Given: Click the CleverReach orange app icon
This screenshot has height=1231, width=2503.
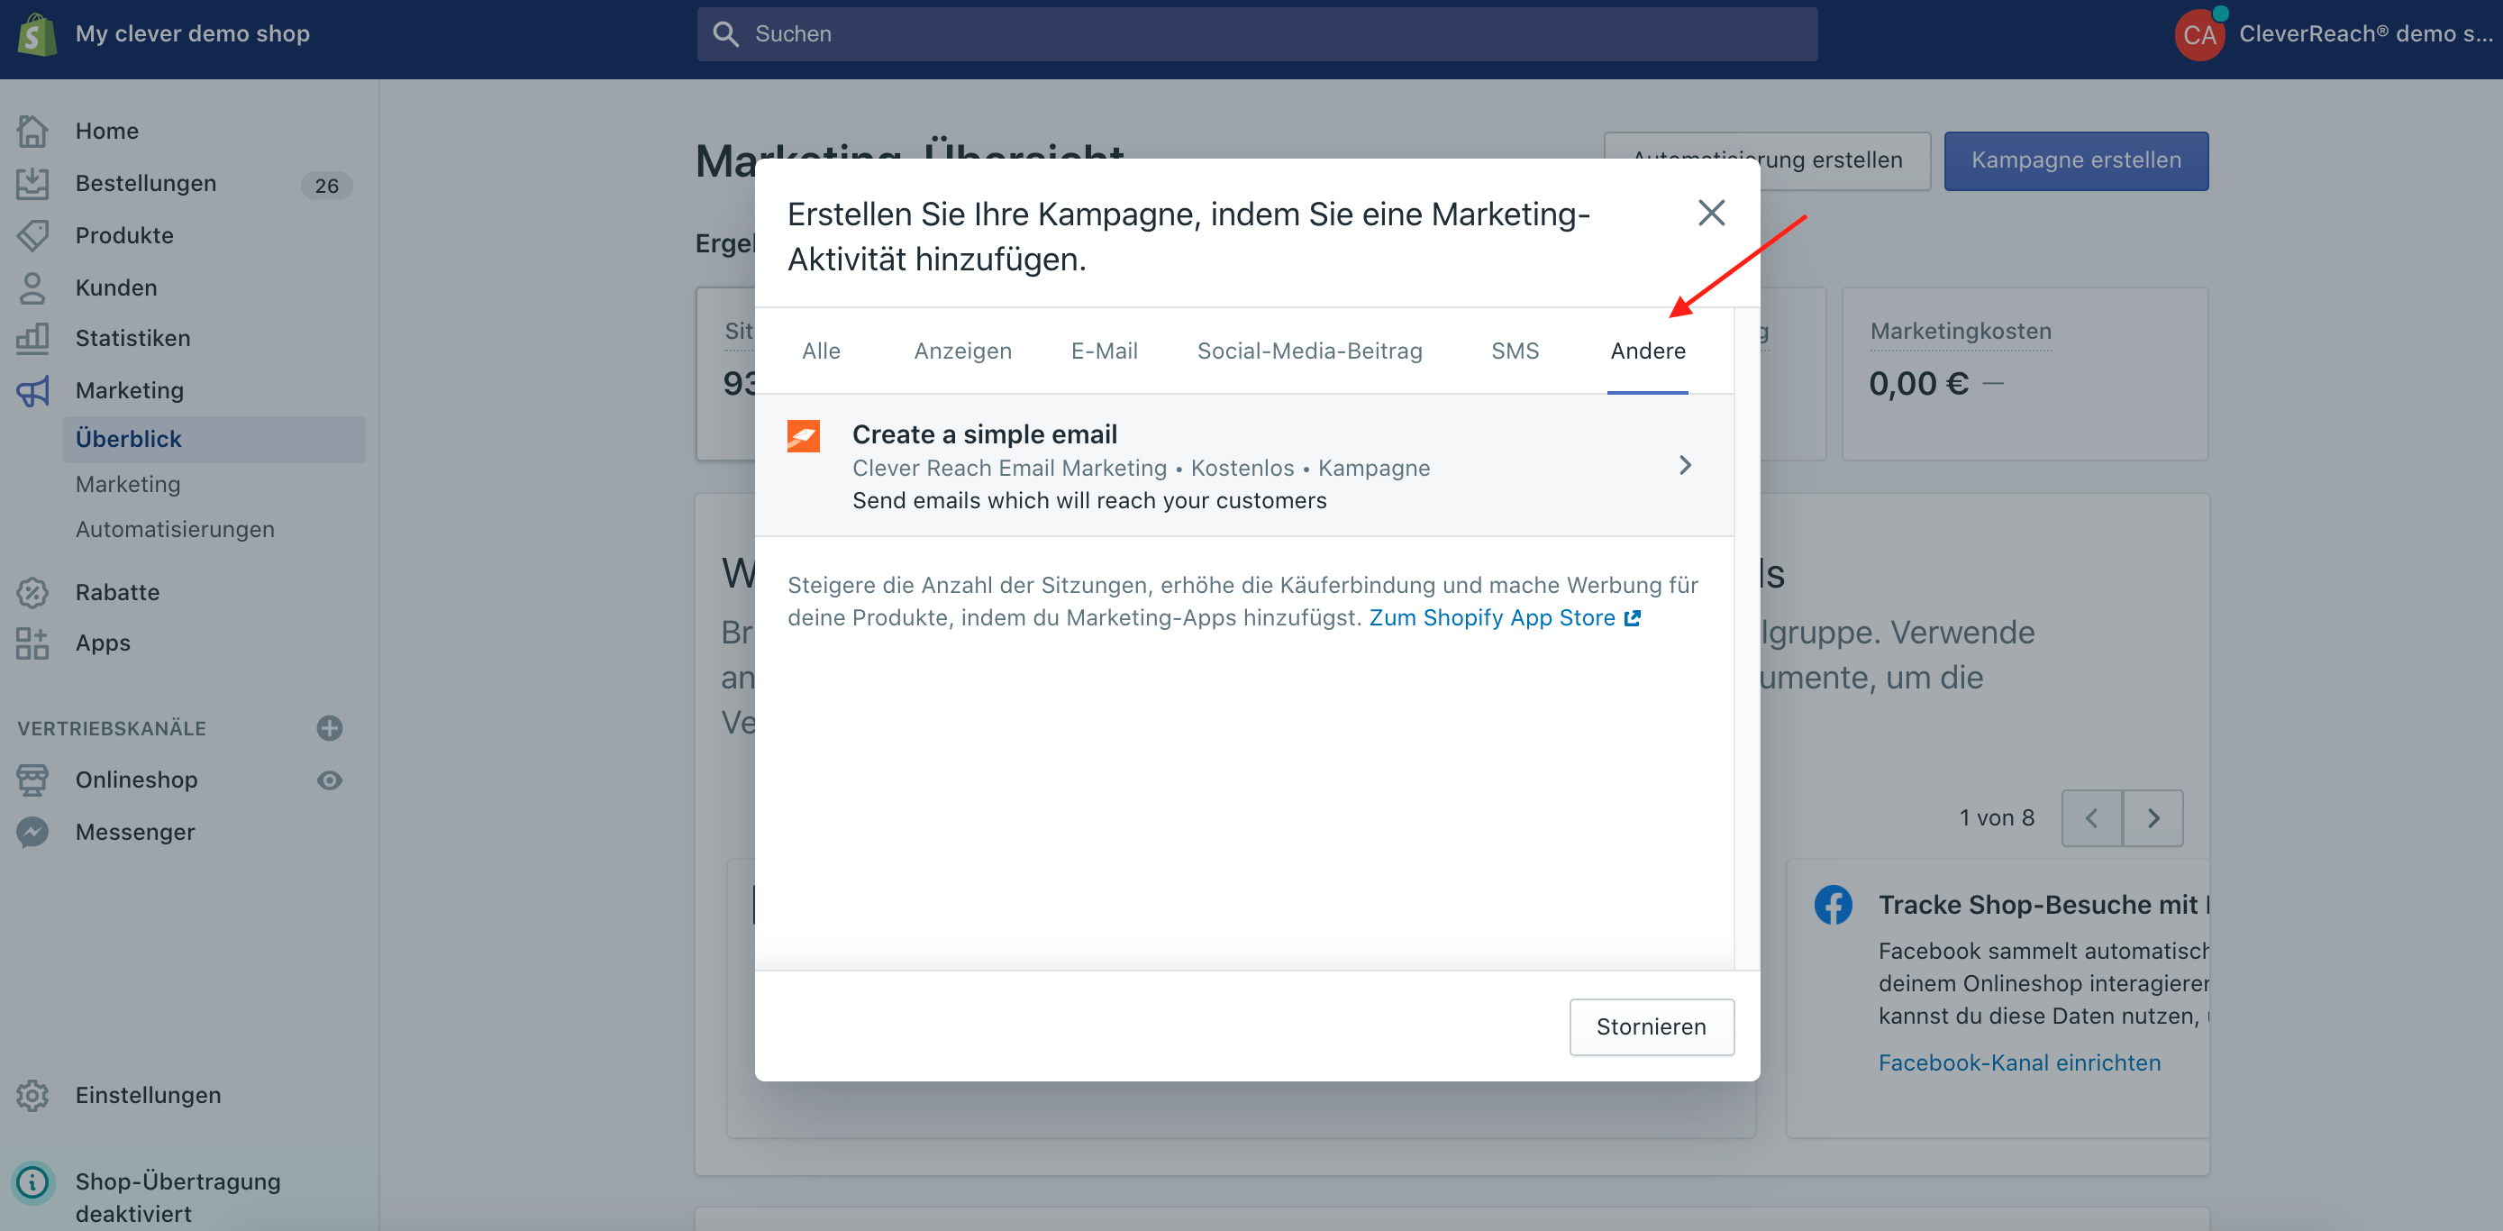Looking at the screenshot, I should 804,436.
